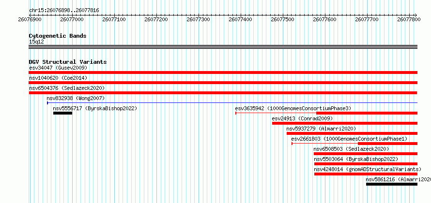Select the thick red bar of esv2661803
Image resolution: width=431 pixels, height=203 pixels.
pyautogui.click(x=387, y=144)
